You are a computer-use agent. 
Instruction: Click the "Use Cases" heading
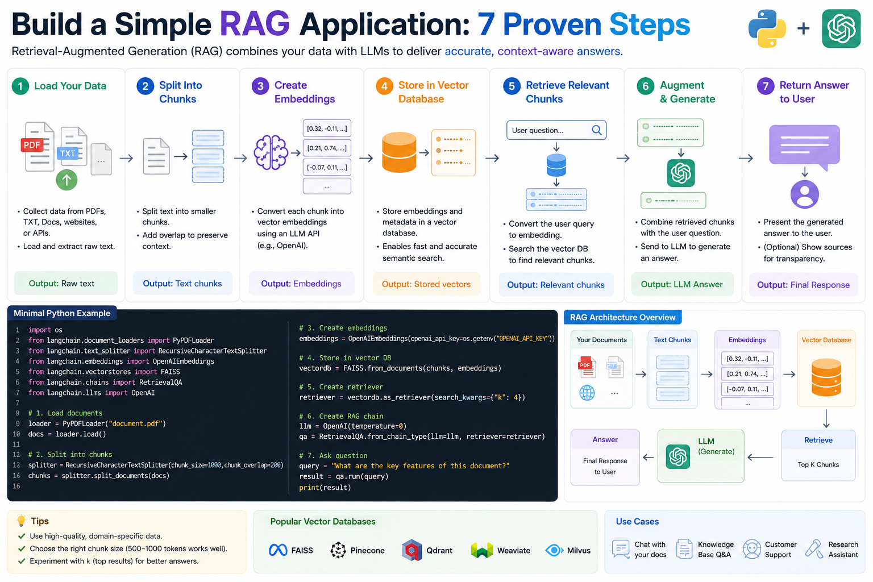click(x=637, y=521)
